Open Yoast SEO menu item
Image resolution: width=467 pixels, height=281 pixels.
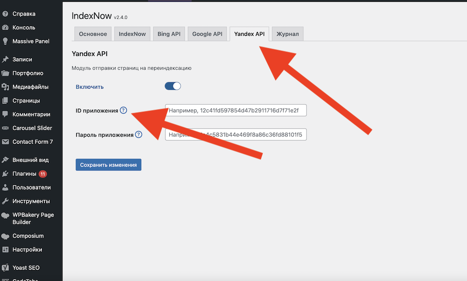pos(26,268)
